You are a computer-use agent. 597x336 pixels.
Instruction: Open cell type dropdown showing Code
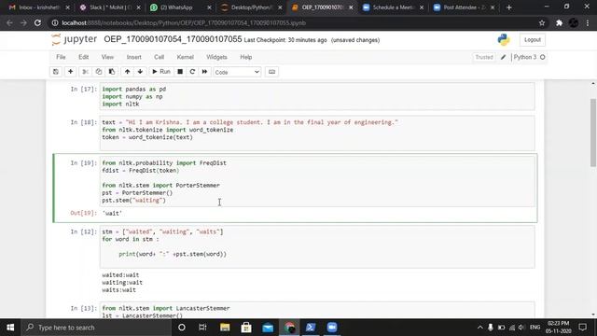(237, 72)
